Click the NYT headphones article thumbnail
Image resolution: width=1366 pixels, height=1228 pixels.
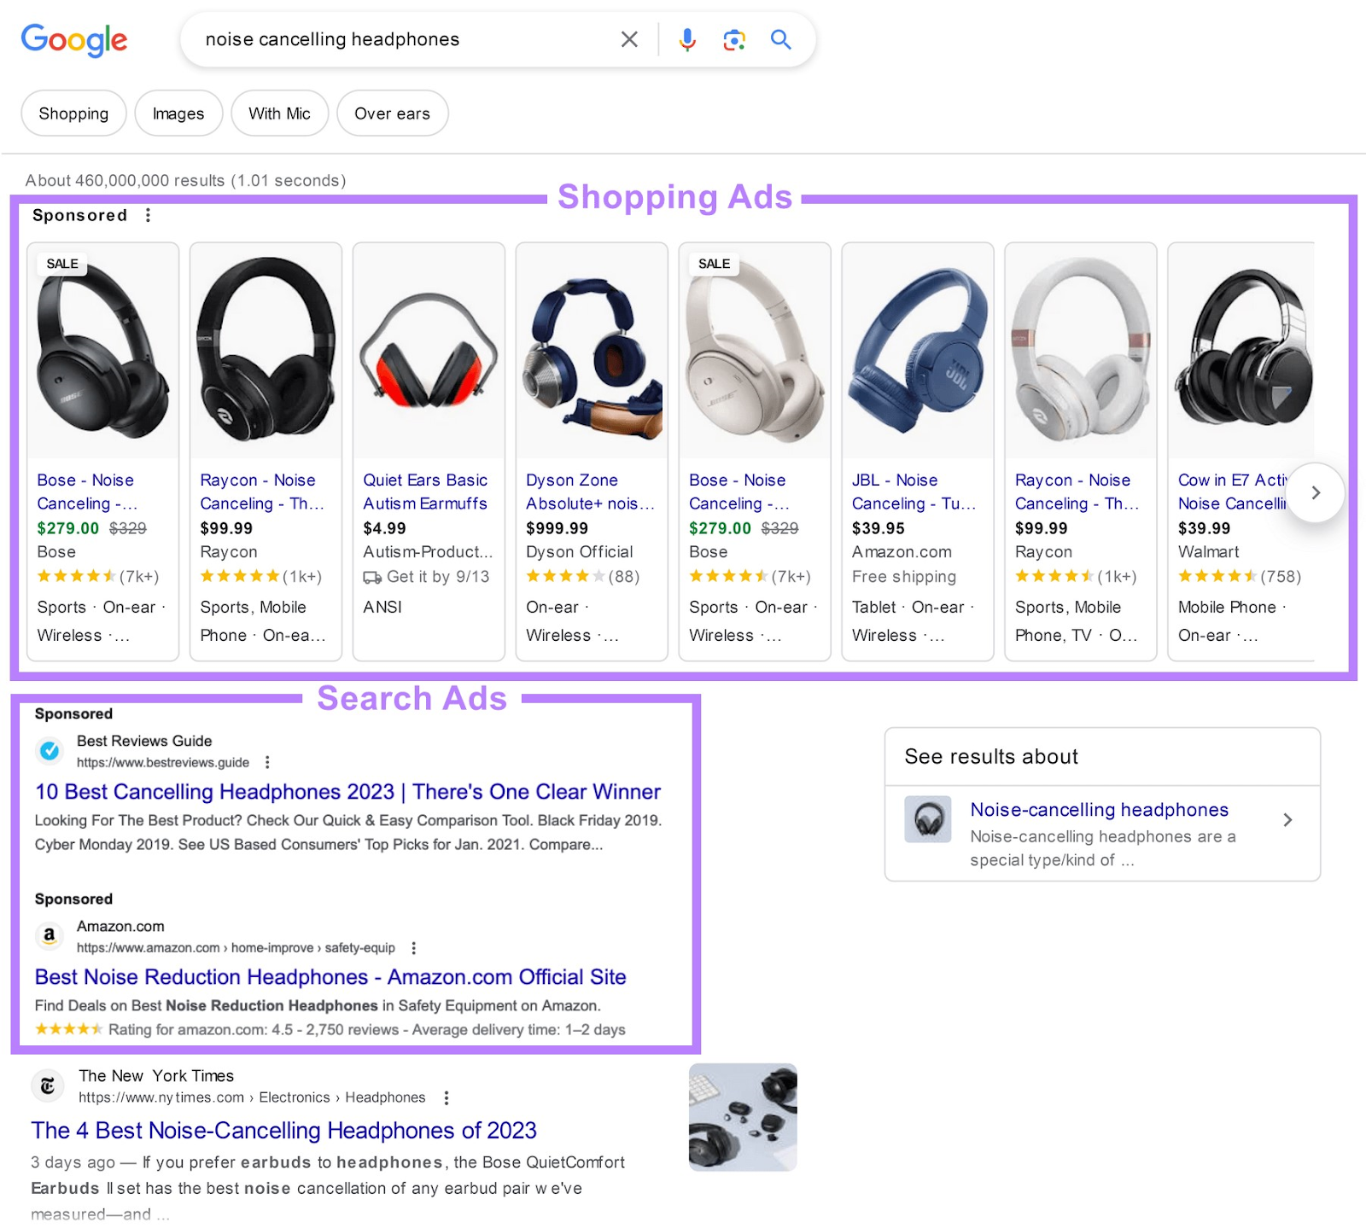tap(743, 1117)
